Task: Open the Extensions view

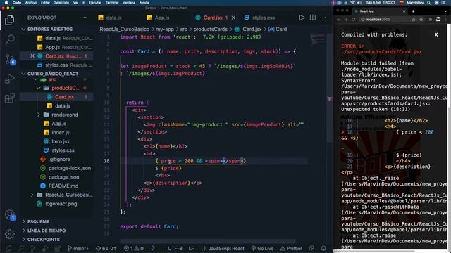Action: click(10, 98)
